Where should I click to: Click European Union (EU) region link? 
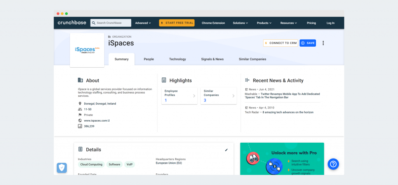[169, 163]
